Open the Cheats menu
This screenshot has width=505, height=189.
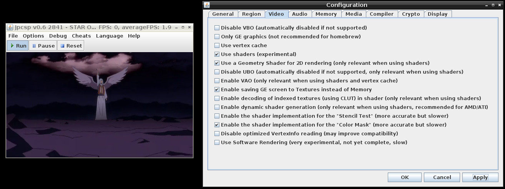[81, 36]
